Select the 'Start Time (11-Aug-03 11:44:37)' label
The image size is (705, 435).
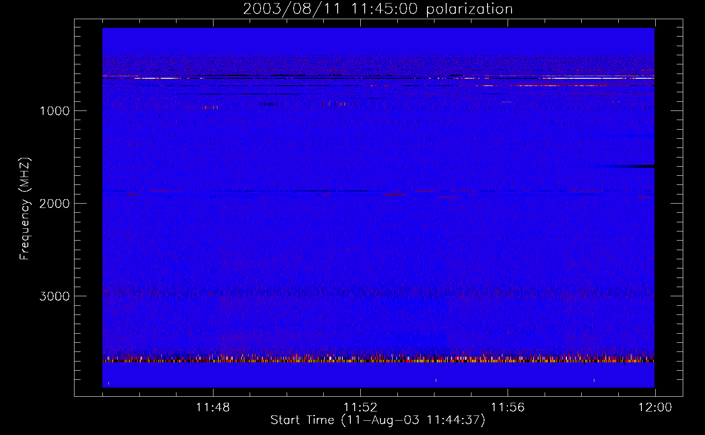click(378, 420)
